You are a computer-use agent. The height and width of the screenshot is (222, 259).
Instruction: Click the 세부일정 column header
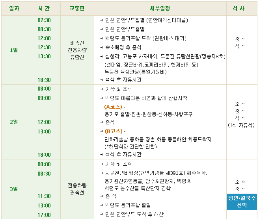point(160,9)
